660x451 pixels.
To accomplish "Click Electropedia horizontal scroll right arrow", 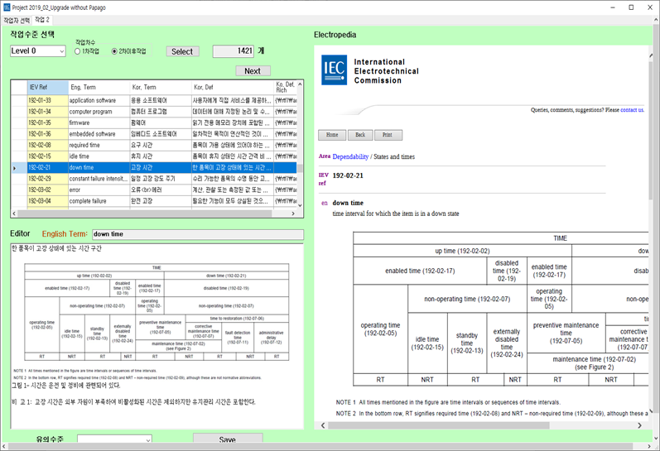I will tap(639, 425).
